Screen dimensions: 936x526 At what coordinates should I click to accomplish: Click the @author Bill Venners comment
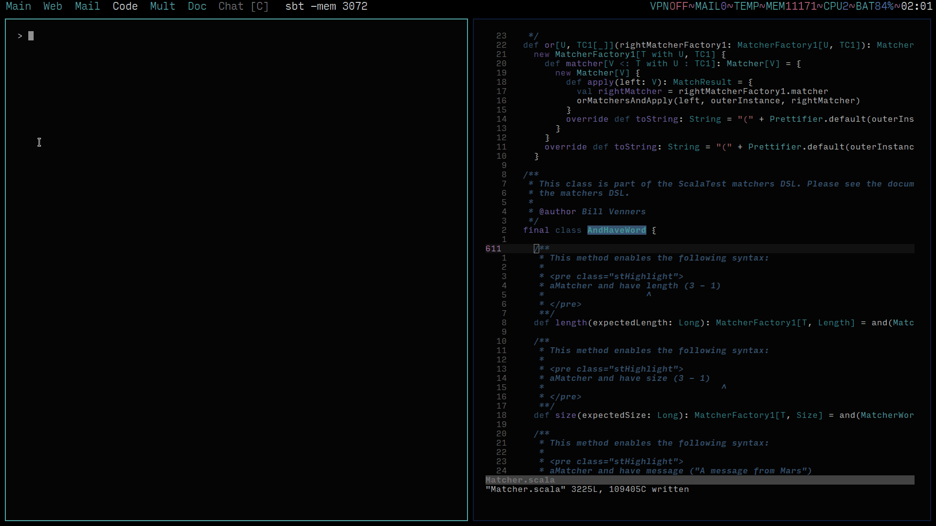(592, 212)
